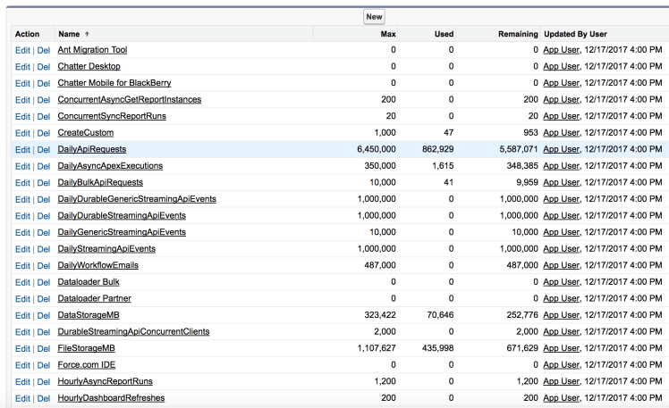Edit the DailyWorkflowEmails row
Image resolution: width=669 pixels, height=408 pixels.
[22, 266]
